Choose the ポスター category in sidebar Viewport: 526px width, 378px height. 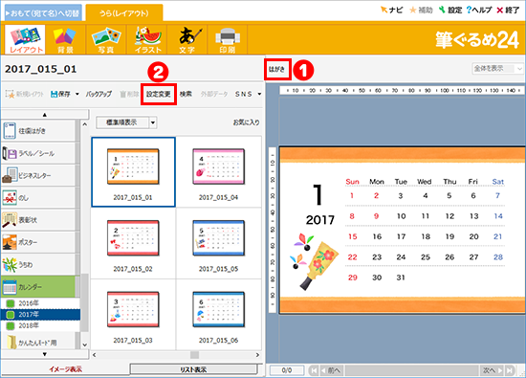point(38,242)
